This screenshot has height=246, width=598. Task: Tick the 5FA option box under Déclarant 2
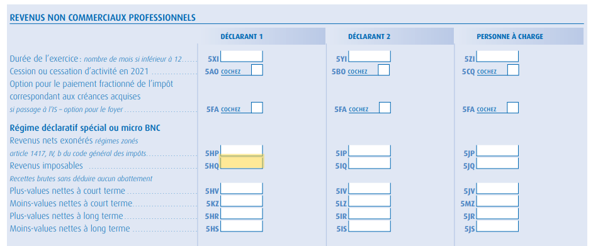tap(385, 108)
